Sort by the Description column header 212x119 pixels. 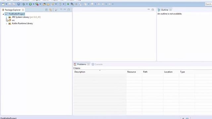100,72
